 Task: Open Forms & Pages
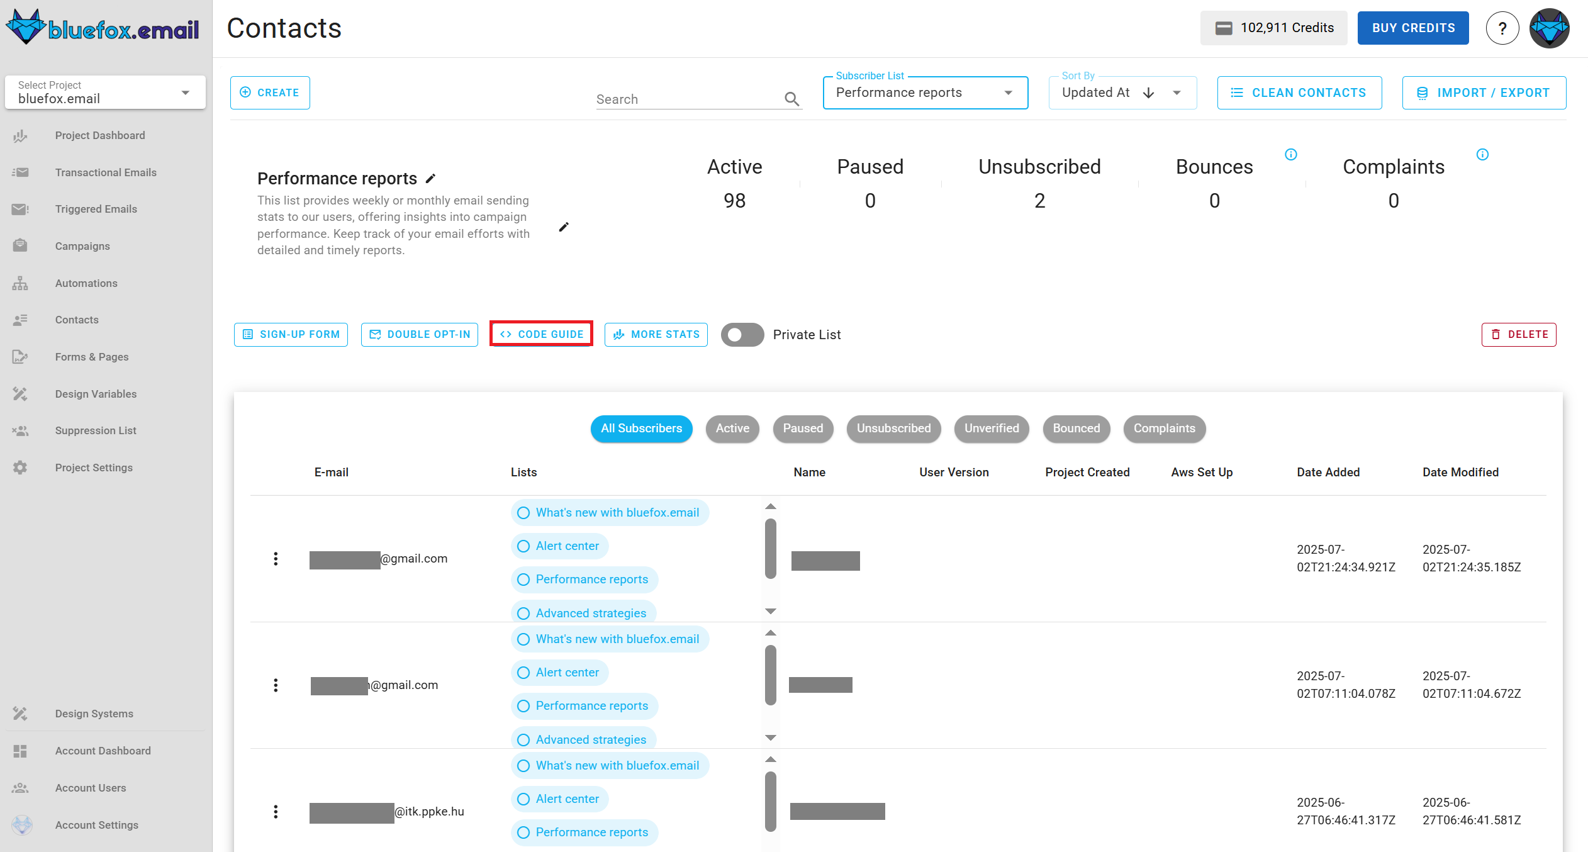92,357
